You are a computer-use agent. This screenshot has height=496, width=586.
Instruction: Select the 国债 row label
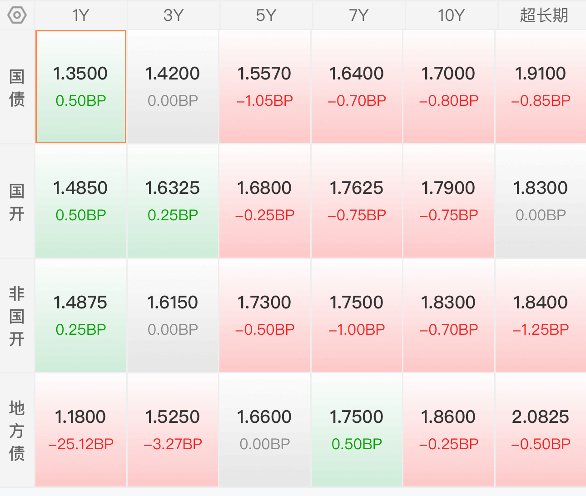17,88
